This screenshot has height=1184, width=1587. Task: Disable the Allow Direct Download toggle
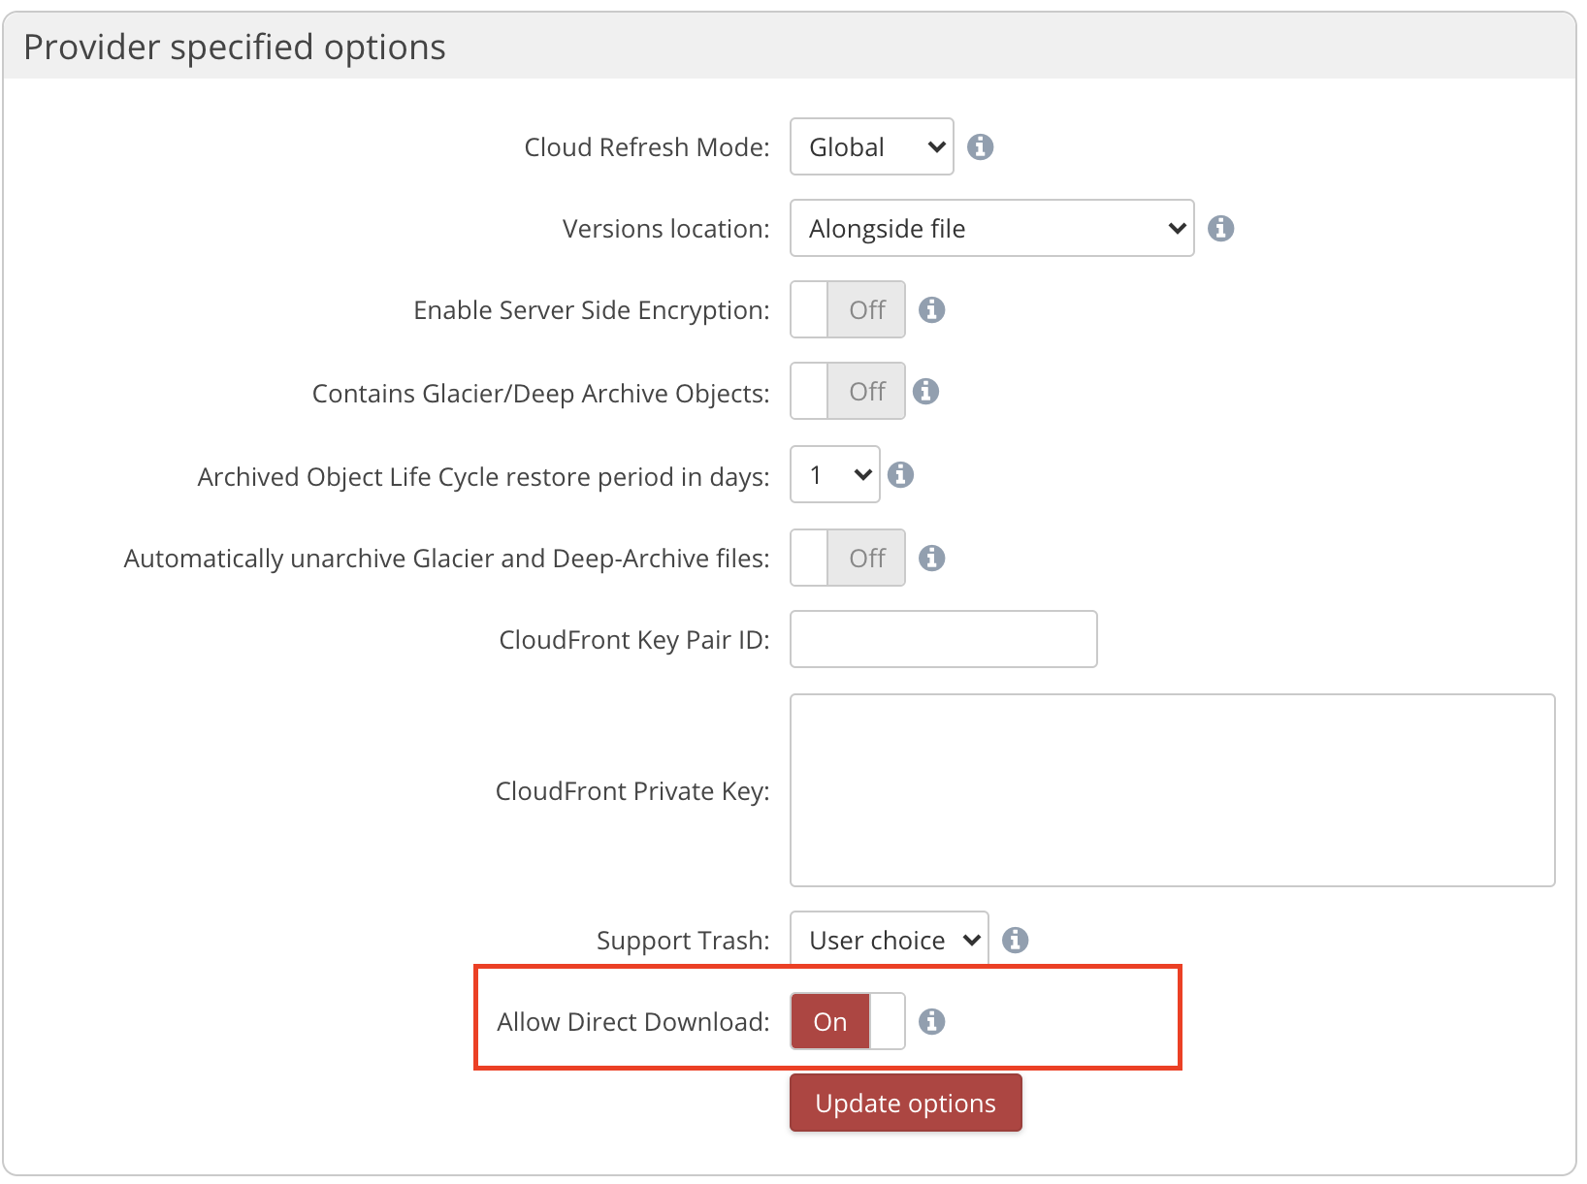point(847,1021)
